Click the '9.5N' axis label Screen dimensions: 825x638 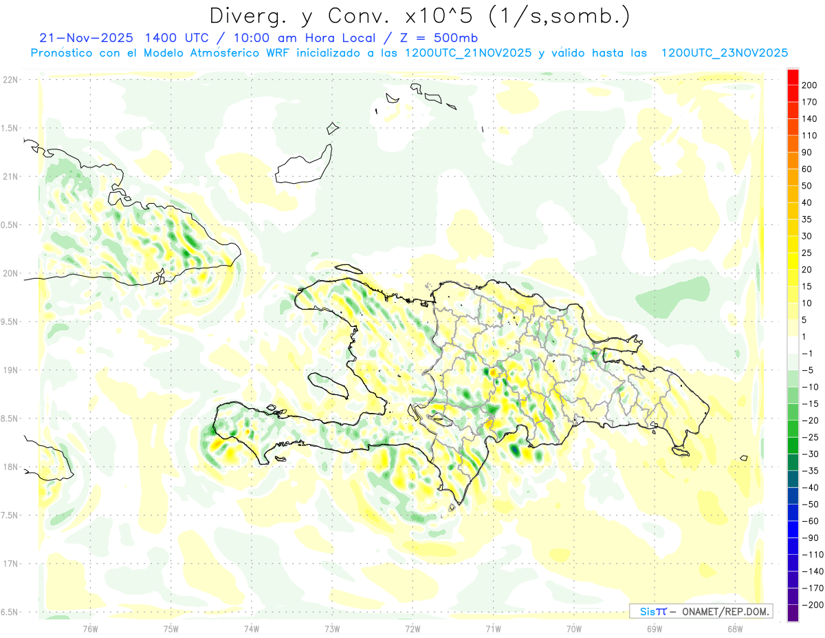pos(10,321)
